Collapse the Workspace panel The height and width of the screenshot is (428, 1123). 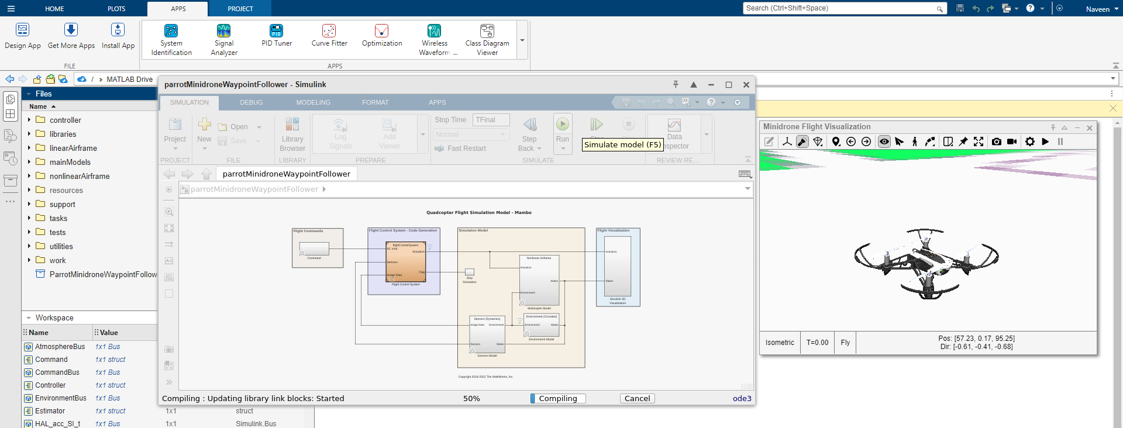[x=28, y=318]
